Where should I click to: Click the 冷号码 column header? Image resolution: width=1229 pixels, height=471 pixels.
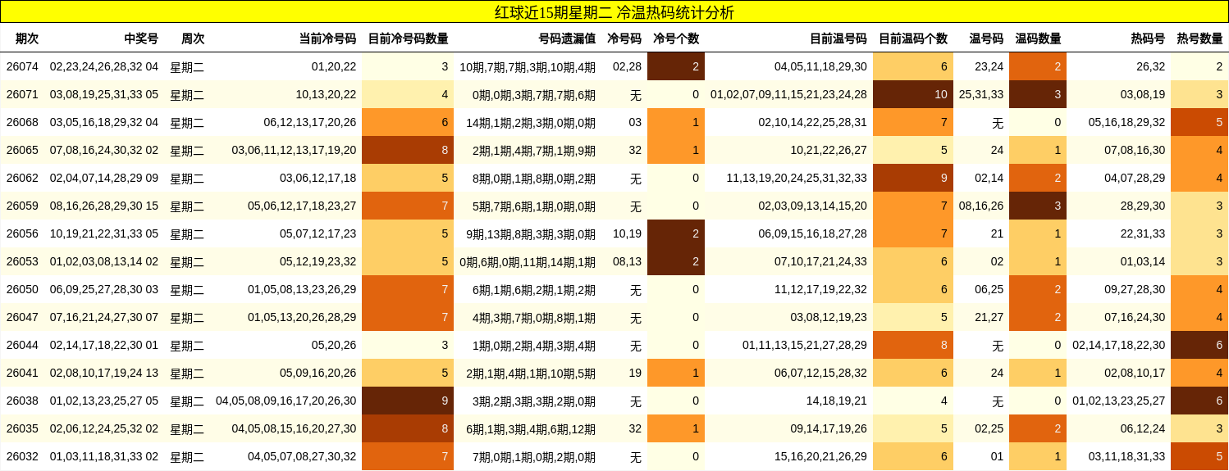pyautogui.click(x=624, y=38)
